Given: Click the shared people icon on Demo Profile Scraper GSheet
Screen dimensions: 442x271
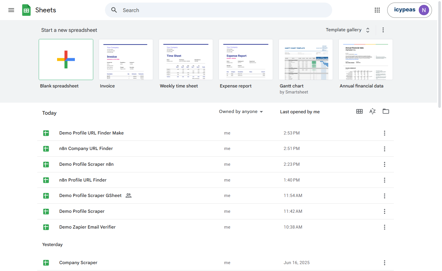Looking at the screenshot, I should click(128, 196).
